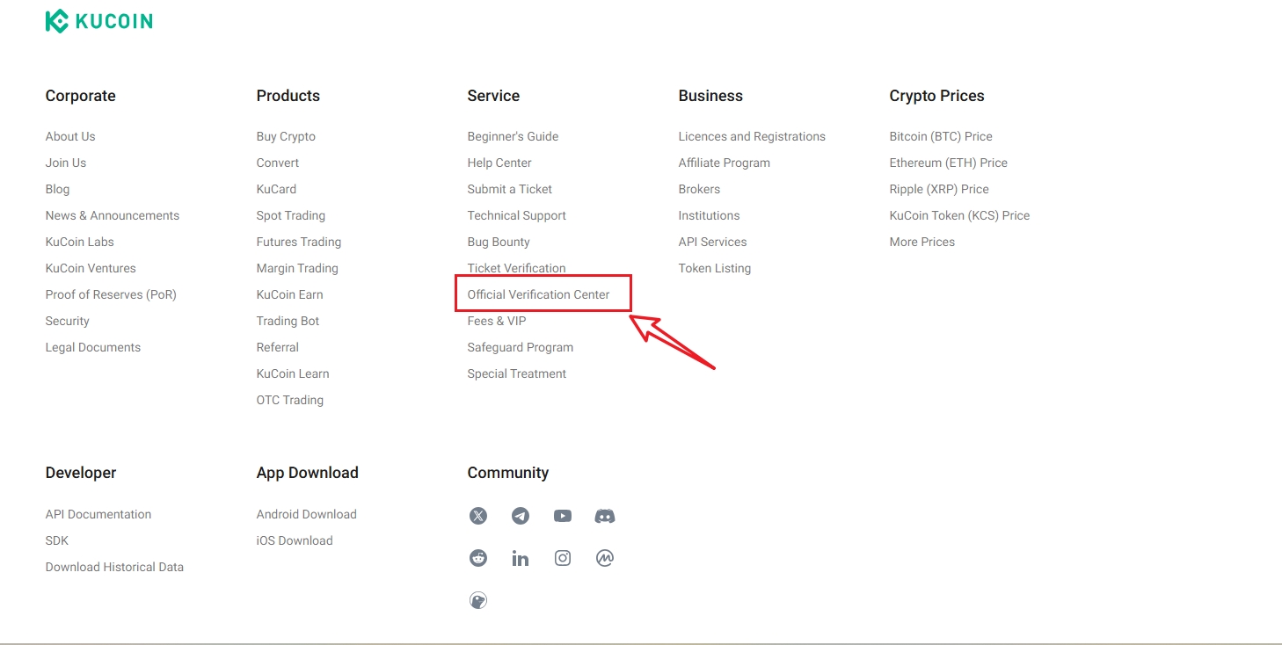Open Licences and Registrations page
The height and width of the screenshot is (645, 1282).
(x=752, y=136)
